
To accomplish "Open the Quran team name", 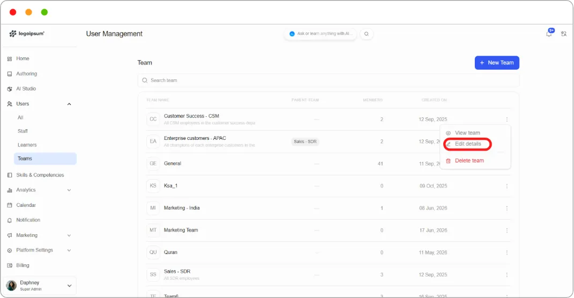I will (170, 252).
